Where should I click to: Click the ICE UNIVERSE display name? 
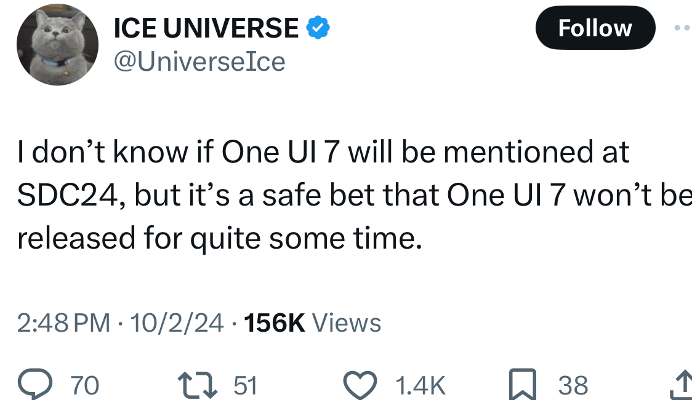(207, 28)
